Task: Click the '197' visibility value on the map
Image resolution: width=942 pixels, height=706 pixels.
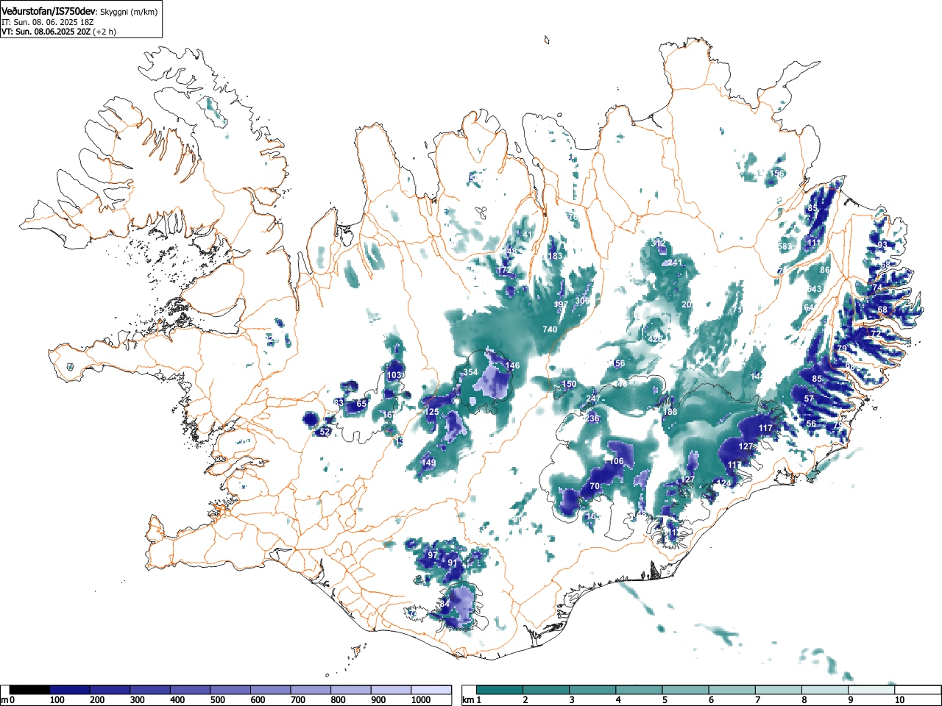Action: 561,304
